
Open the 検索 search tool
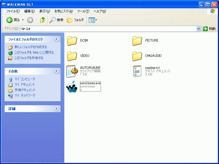[x=56, y=20]
